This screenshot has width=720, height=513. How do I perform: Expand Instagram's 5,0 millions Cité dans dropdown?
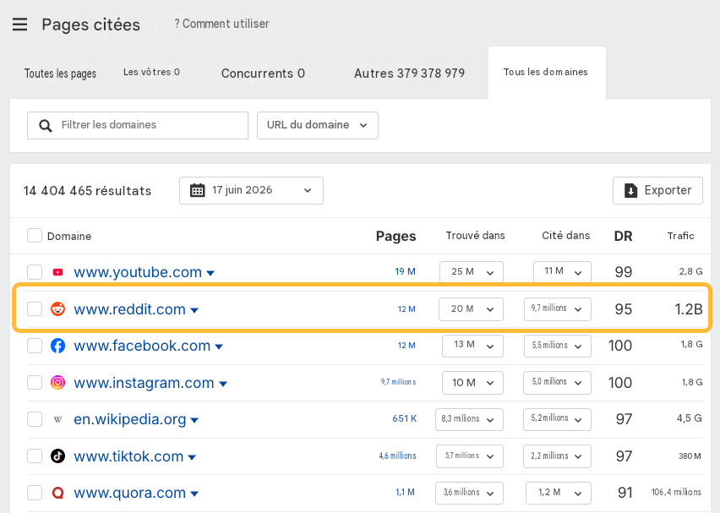pos(557,383)
